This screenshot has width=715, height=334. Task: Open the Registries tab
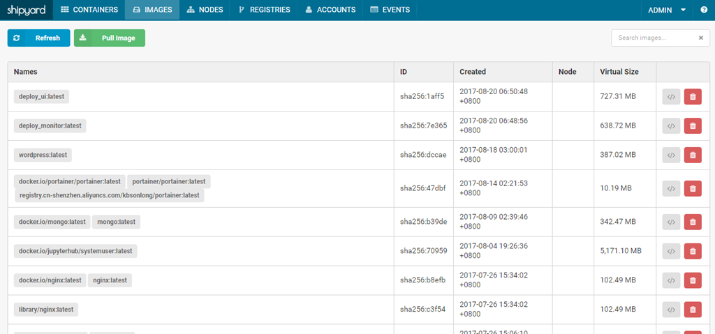(264, 10)
